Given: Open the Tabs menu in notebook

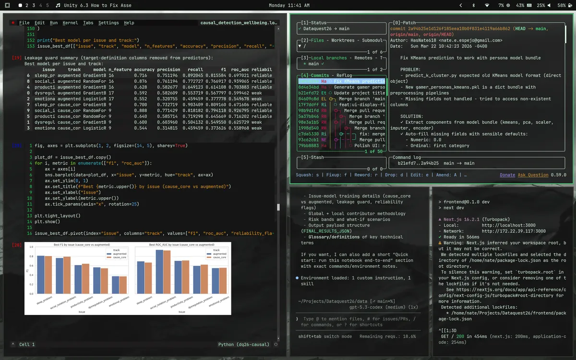Looking at the screenshot, I should [88, 23].
